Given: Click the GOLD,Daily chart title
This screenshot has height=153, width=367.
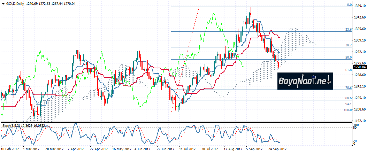Looking at the screenshot, I should point(15,2).
